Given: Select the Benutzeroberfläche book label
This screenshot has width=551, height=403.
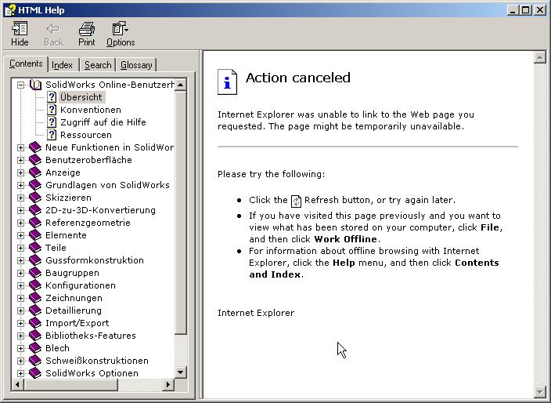Looking at the screenshot, I should (88, 160).
